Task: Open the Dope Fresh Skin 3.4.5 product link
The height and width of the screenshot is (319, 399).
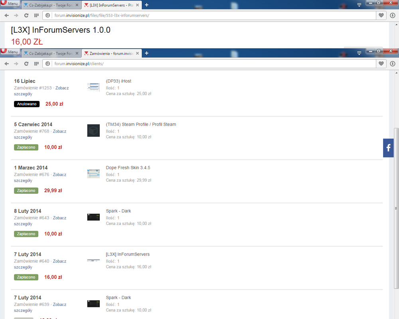Action: click(x=128, y=167)
